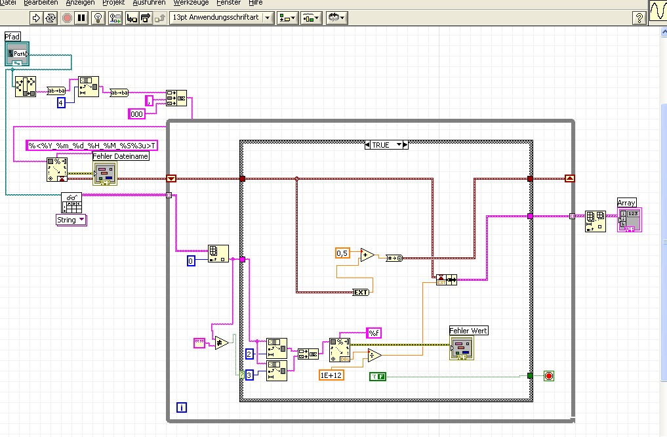Viewport: 667px width, 437px height.
Task: Select the first Reverse String node
Action: [x=56, y=91]
